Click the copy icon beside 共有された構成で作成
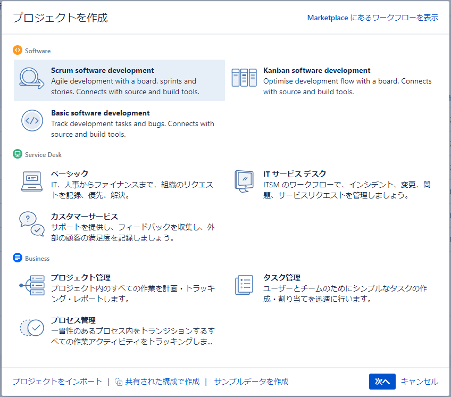451x397 pixels. tap(119, 382)
